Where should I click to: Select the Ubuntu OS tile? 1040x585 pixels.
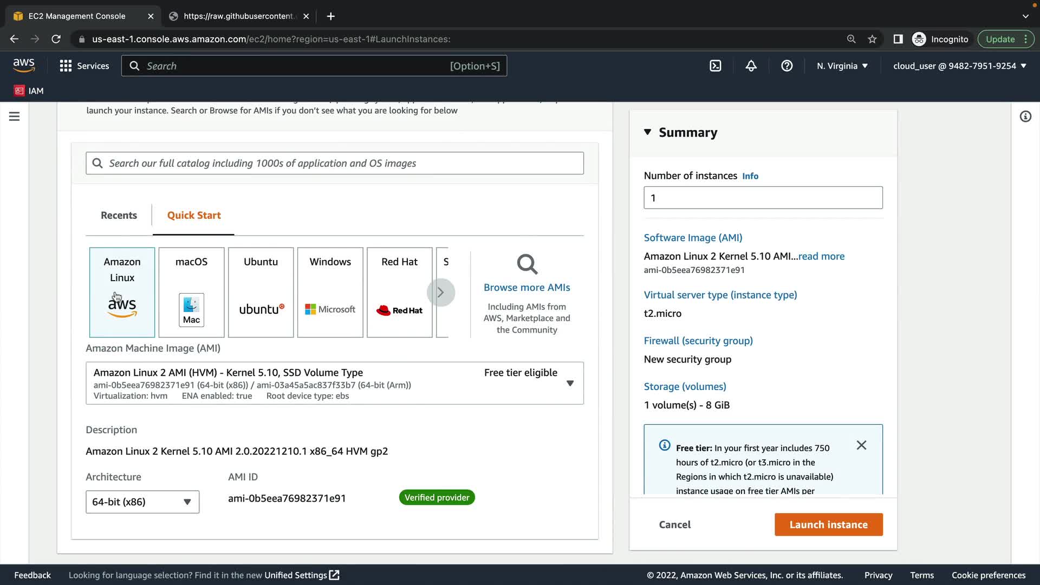pos(261,292)
